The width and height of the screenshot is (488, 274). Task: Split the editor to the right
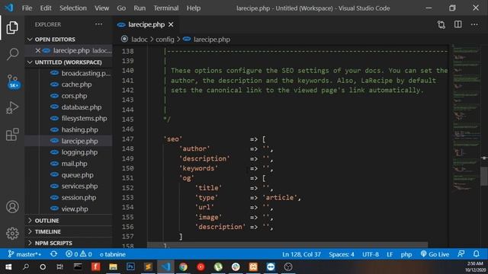coord(457,24)
